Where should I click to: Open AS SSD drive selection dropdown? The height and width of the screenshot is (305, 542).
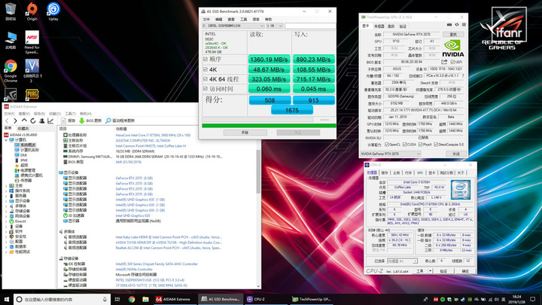[x=233, y=26]
